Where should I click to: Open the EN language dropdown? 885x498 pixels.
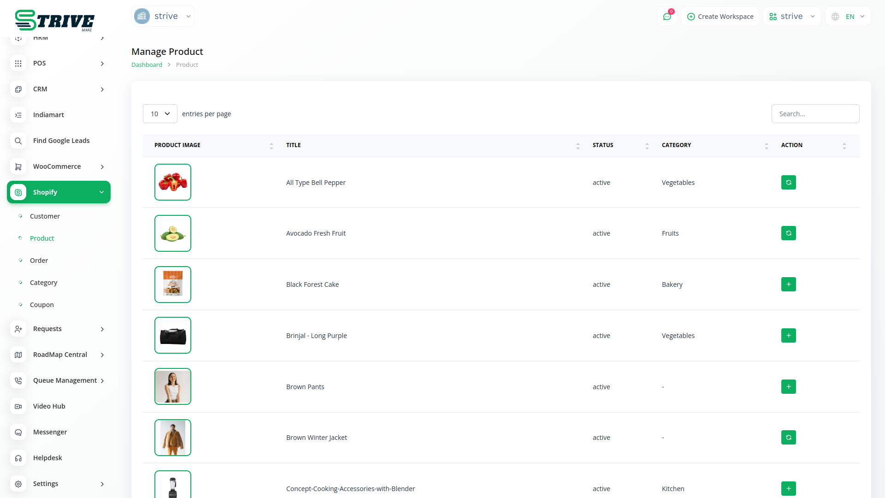[848, 17]
